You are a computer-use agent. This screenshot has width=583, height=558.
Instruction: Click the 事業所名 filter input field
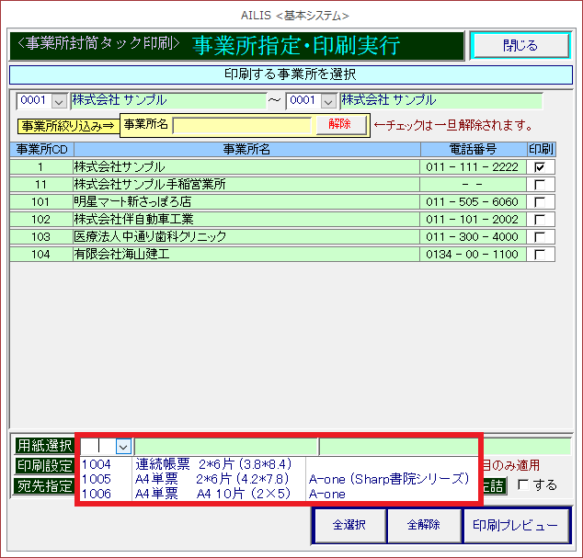tap(244, 125)
